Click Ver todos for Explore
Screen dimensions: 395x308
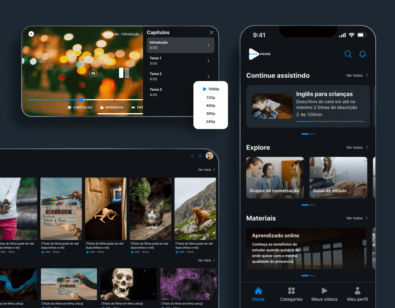[x=357, y=147]
